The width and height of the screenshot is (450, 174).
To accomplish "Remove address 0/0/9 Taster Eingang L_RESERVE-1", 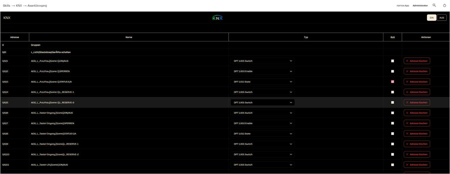I will click(417, 144).
